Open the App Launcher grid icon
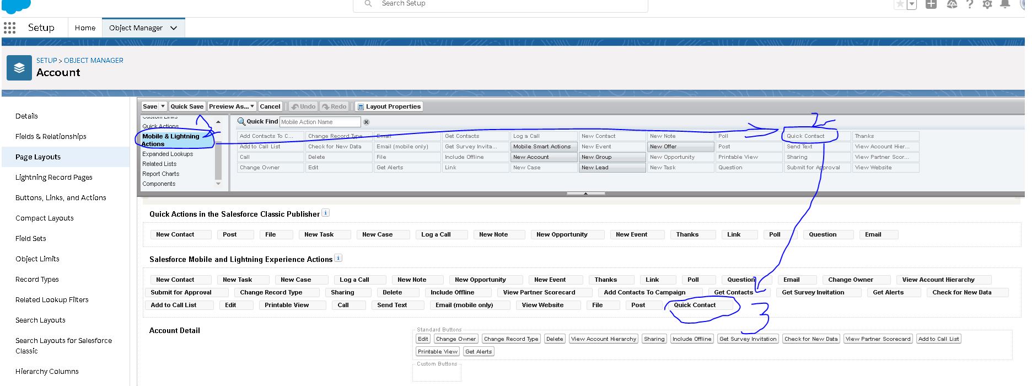Screen dimensions: 1032x386 pyautogui.click(x=9, y=28)
